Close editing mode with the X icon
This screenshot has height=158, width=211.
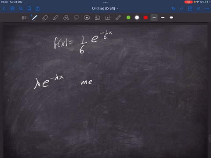click(x=198, y=8)
